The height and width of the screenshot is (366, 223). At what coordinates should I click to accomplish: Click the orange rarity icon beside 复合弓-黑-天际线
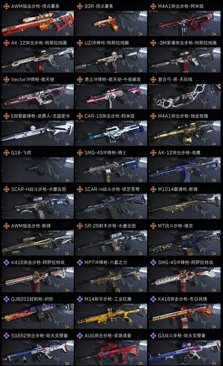[x=153, y=79]
